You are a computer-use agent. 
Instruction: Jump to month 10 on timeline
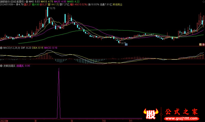[104, 121]
